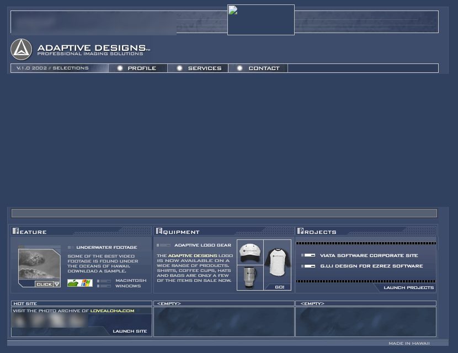Viewport: 458px width, 353px height.
Task: Click the down arrow next to CLICK
Action: (57, 284)
